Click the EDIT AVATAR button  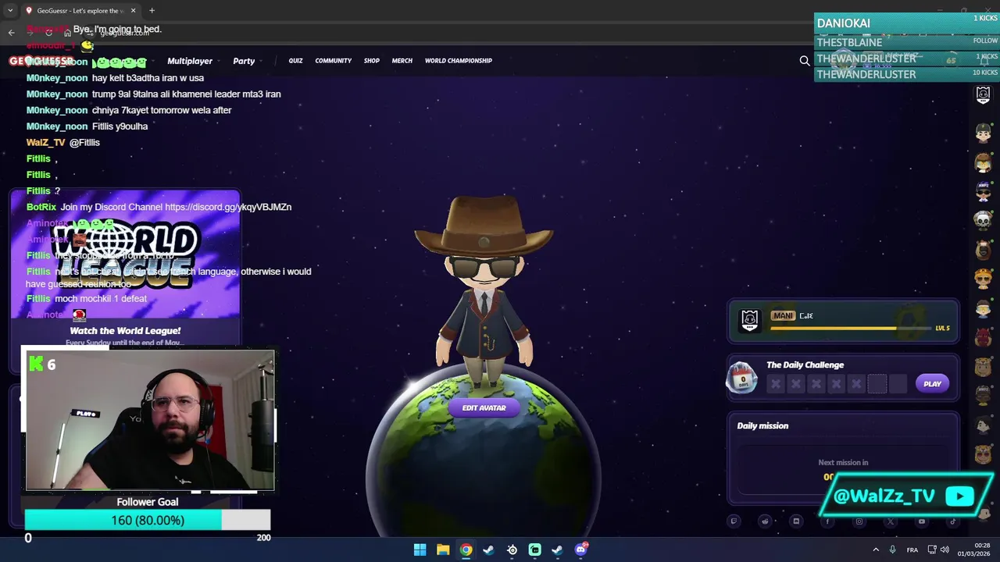point(484,407)
